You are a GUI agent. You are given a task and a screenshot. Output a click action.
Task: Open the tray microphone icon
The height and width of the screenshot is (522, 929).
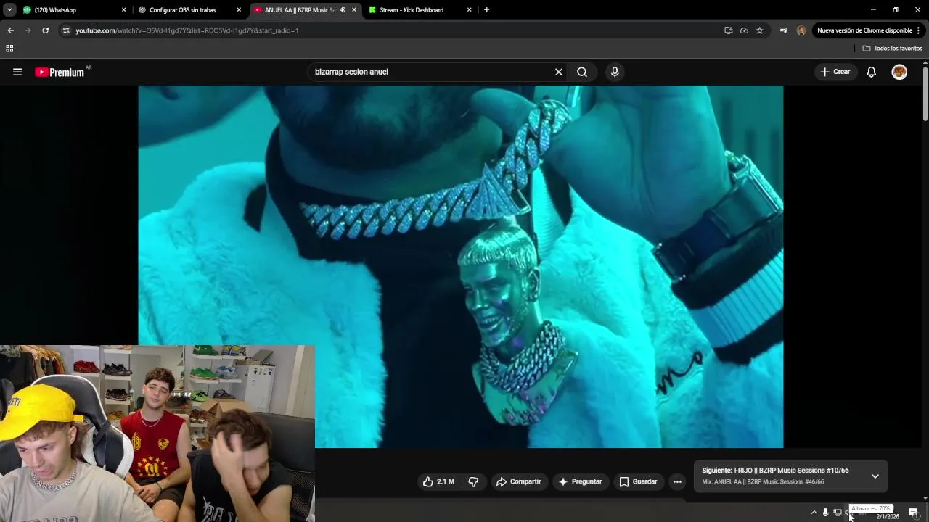click(x=825, y=513)
